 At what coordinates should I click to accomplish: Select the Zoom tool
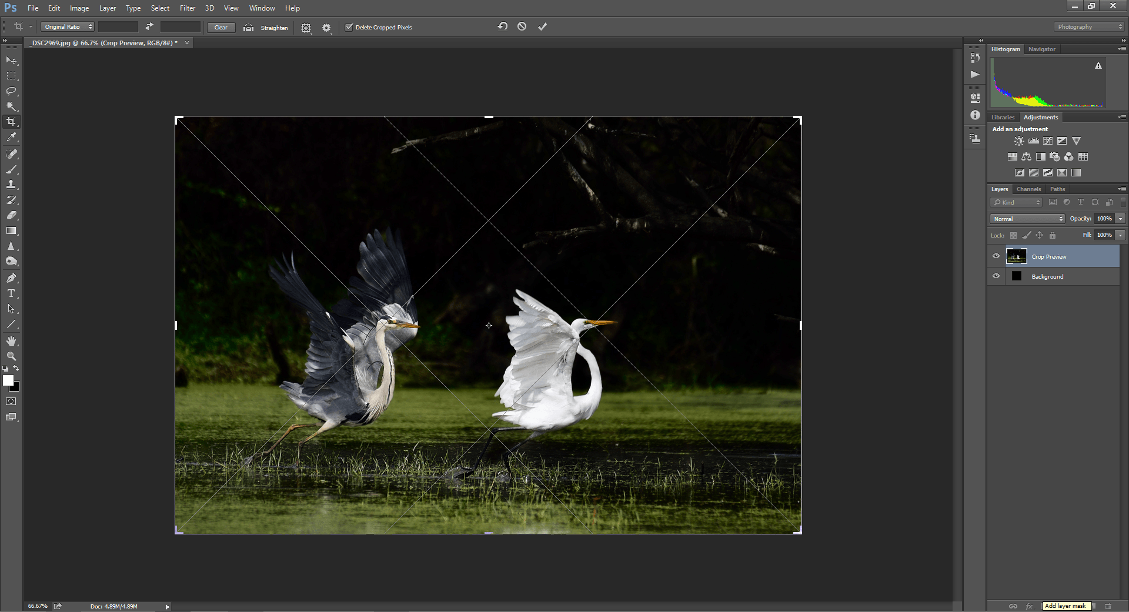tap(11, 356)
